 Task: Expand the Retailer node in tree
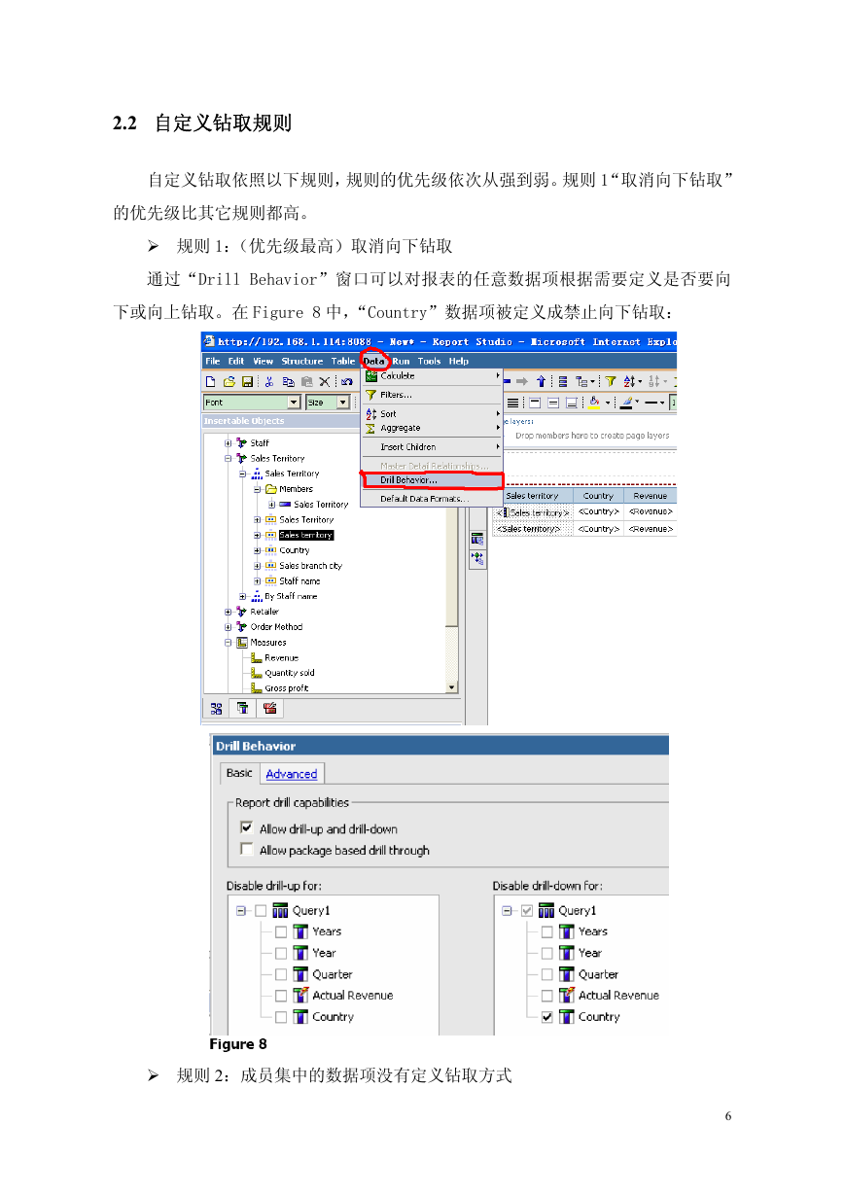[x=228, y=613]
